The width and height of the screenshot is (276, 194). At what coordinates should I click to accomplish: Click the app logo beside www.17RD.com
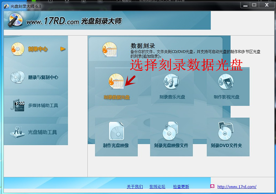click(16, 20)
